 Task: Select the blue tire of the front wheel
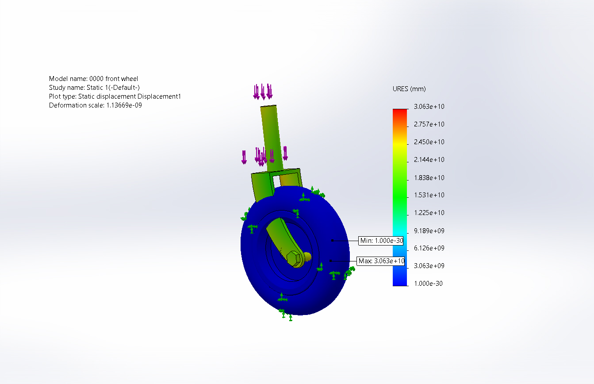(295, 250)
